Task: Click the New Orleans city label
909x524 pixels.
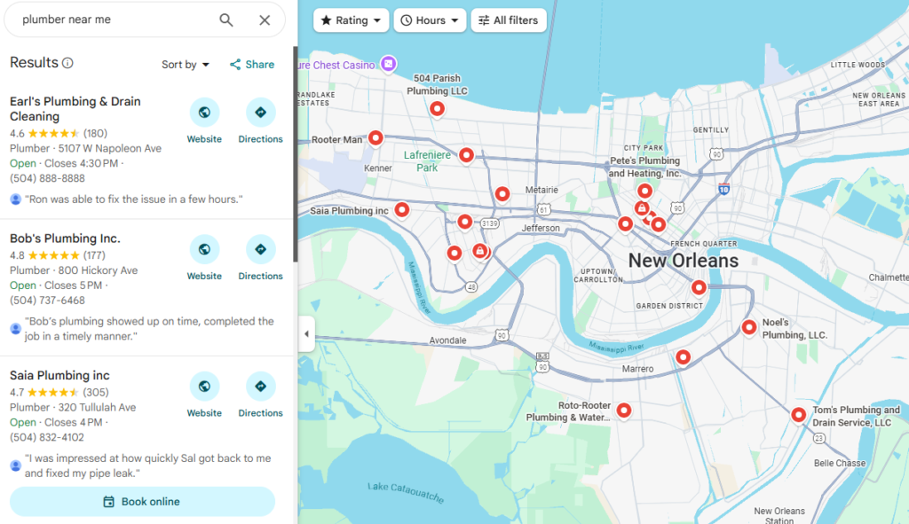Action: 684,261
